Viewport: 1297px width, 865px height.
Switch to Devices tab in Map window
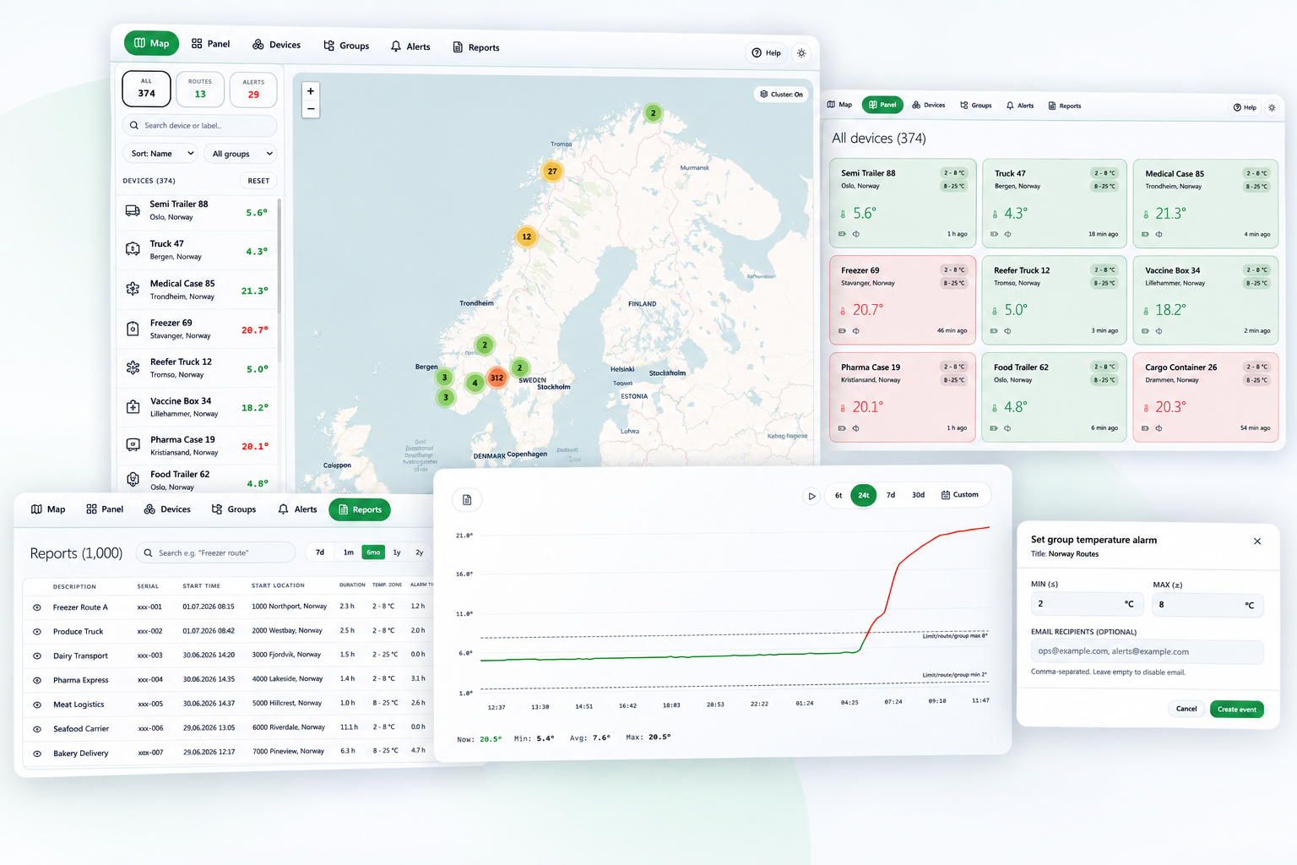pos(277,45)
